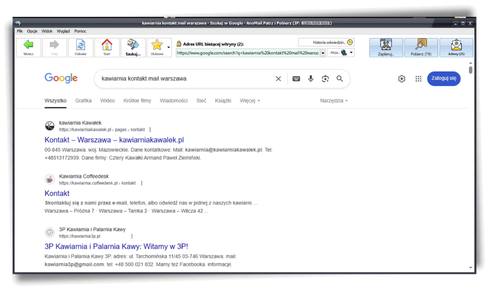The height and width of the screenshot is (291, 486).
Task: Click the scrollbar down arrow
Action: 470,268
